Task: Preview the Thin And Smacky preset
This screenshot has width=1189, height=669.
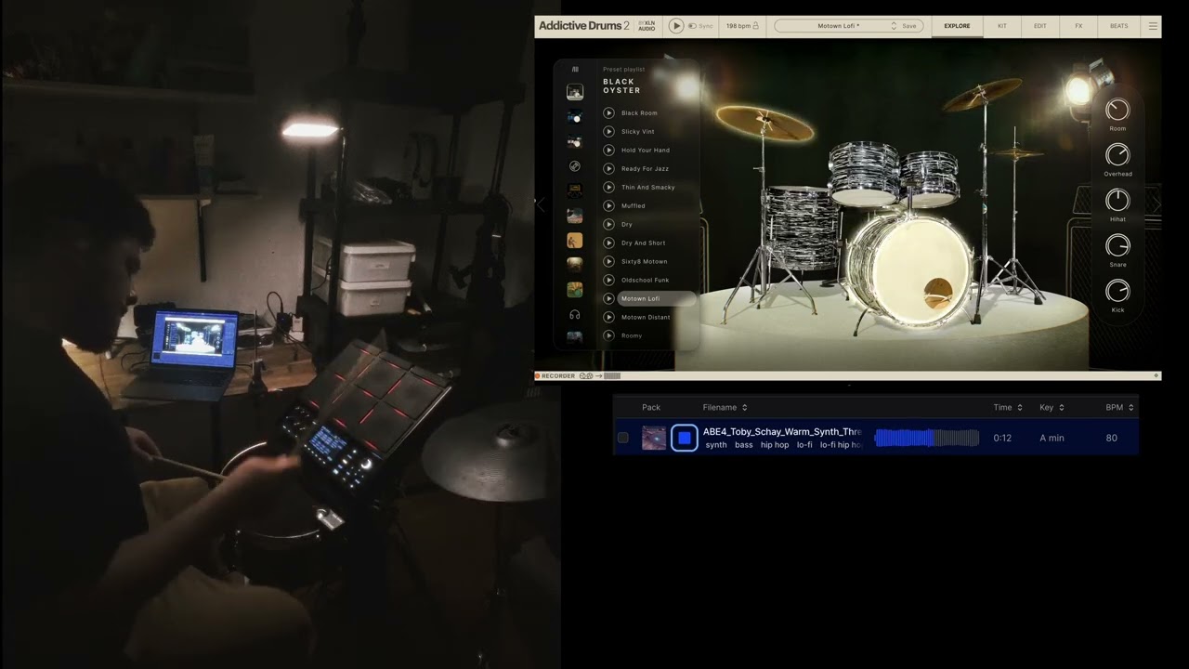Action: click(x=608, y=187)
